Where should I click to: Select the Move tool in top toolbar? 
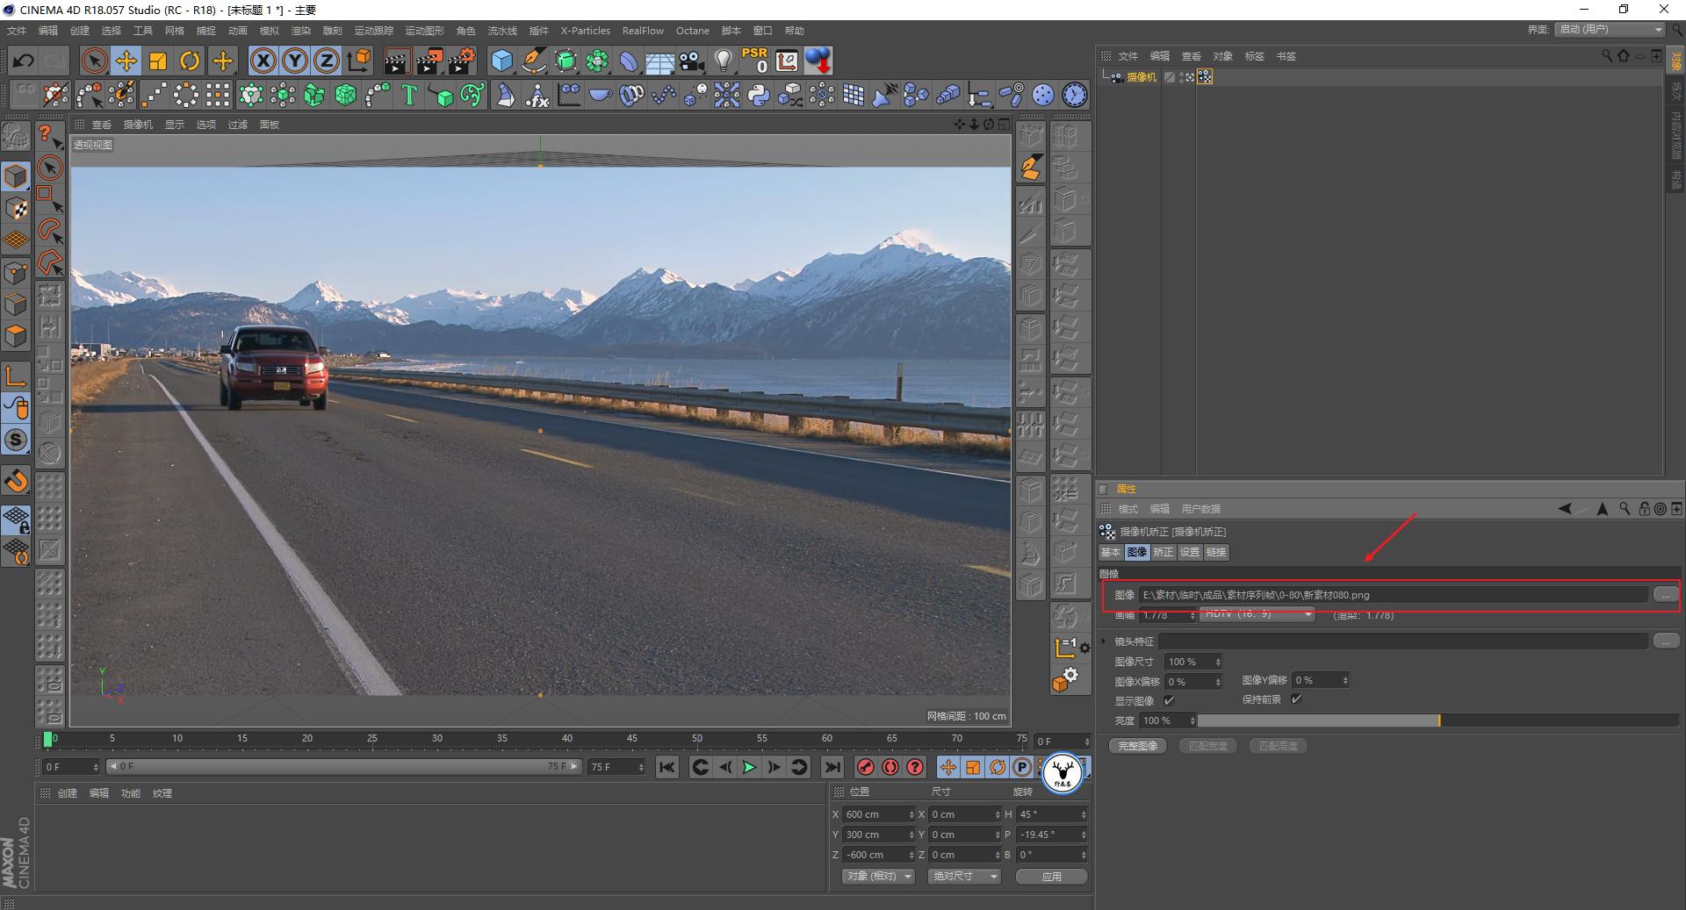coord(126,61)
